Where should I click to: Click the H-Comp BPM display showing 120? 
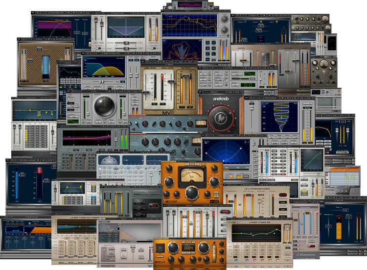215,201
